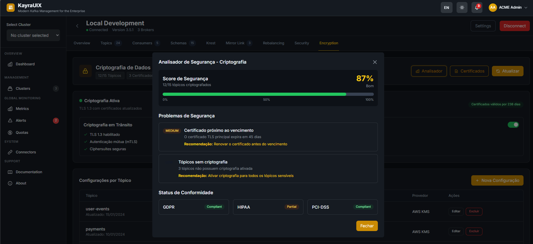Click 'Certificados válidos por 238 dias' badge
This screenshot has height=244, width=533.
[x=496, y=104]
